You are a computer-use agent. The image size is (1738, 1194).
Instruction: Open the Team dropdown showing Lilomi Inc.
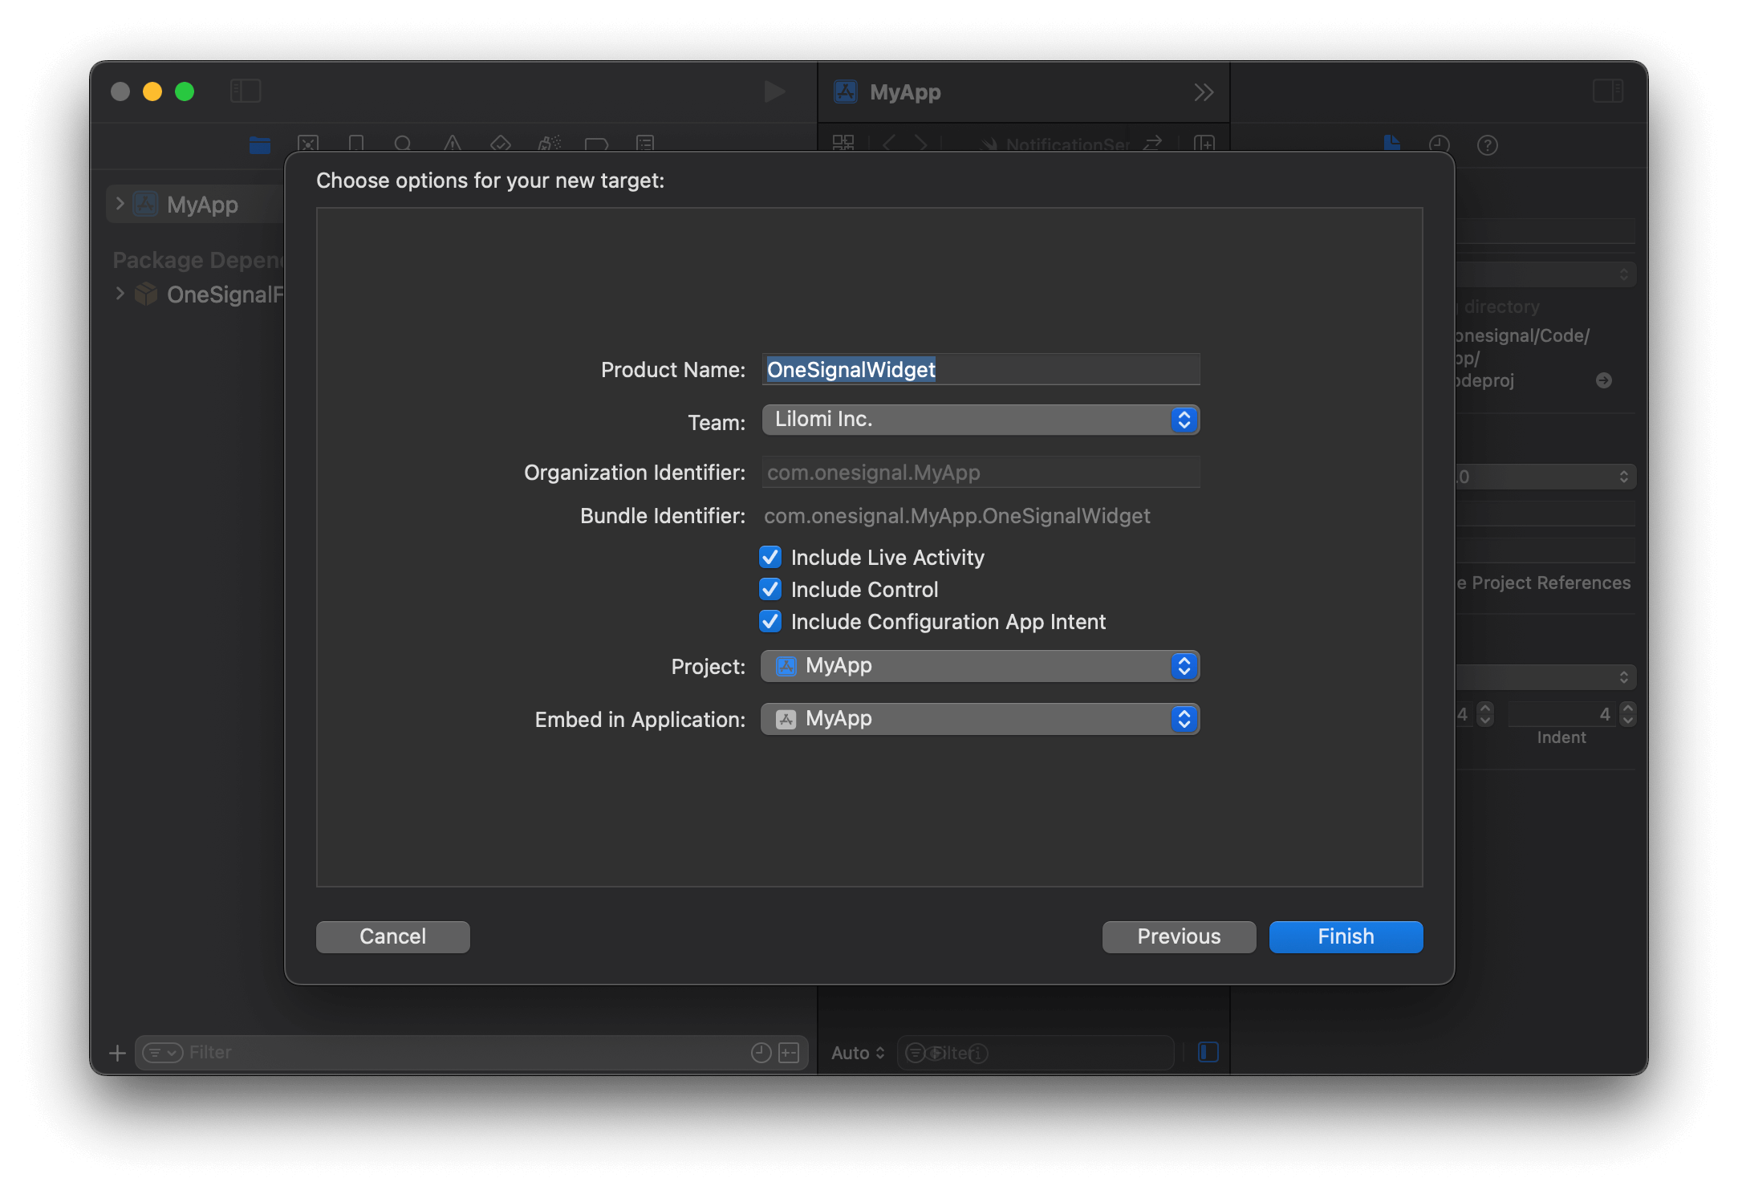tap(981, 420)
